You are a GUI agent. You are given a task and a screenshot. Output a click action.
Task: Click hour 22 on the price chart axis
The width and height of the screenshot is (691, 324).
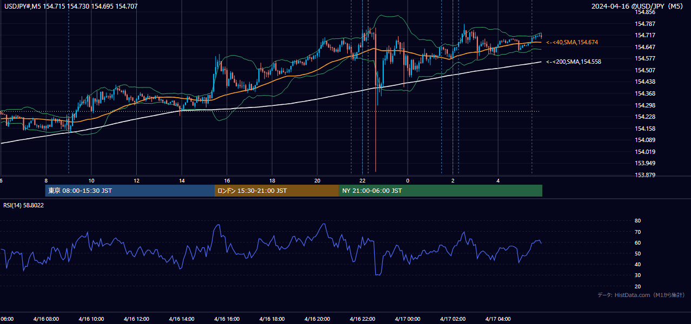363,180
